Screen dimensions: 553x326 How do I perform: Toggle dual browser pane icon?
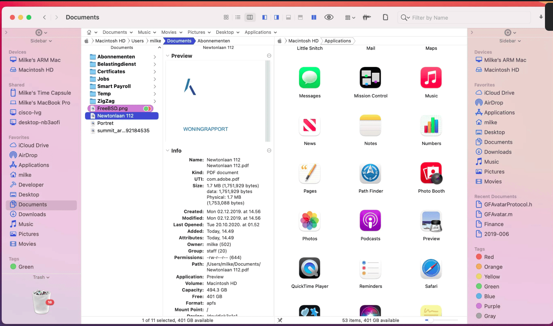pos(314,17)
